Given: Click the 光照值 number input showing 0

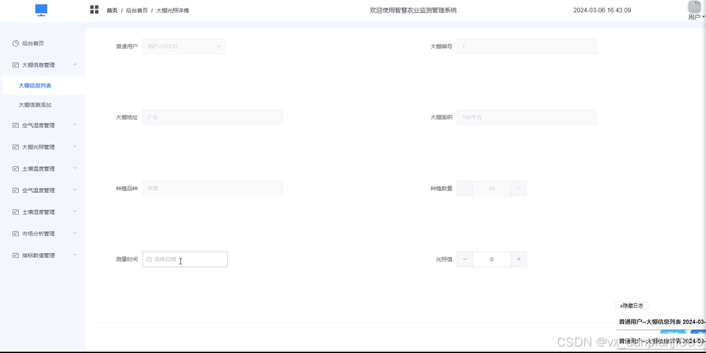Looking at the screenshot, I should (492, 259).
